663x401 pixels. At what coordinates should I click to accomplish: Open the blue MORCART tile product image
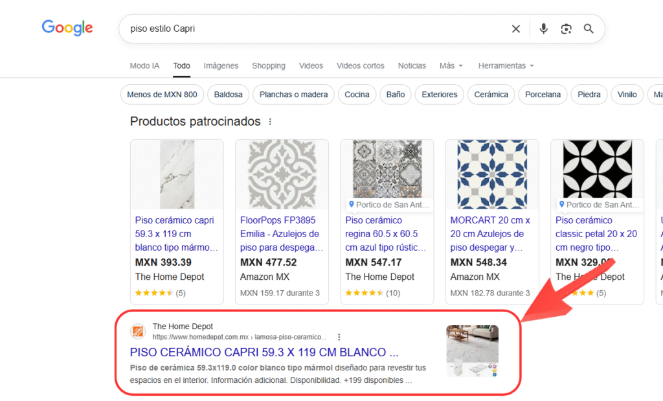pyautogui.click(x=492, y=174)
